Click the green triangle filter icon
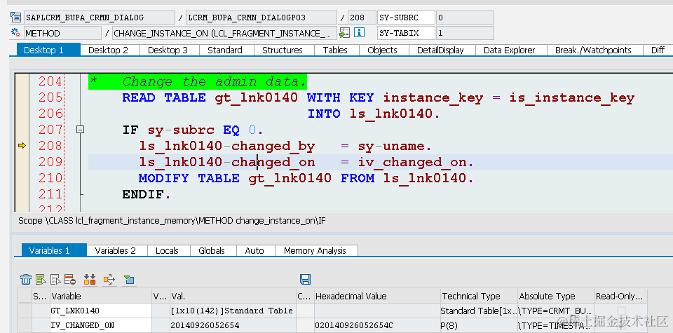This screenshot has width=673, height=333. pyautogui.click(x=129, y=280)
